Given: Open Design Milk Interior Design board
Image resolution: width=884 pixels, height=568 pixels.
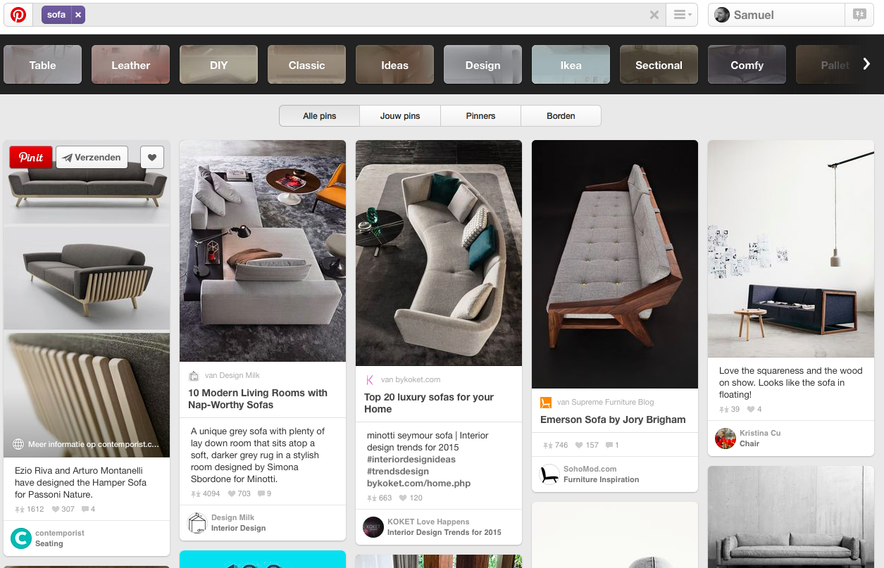Looking at the screenshot, I should click(x=238, y=523).
